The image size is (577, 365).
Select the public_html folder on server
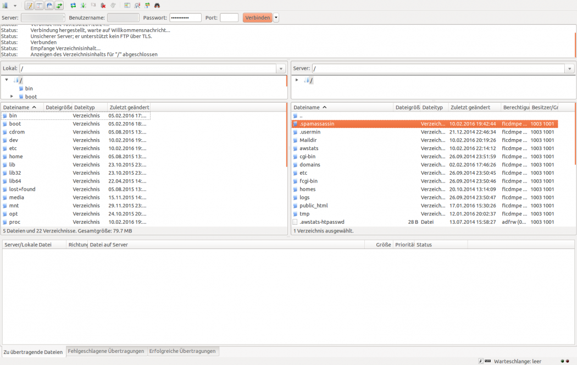pos(313,206)
